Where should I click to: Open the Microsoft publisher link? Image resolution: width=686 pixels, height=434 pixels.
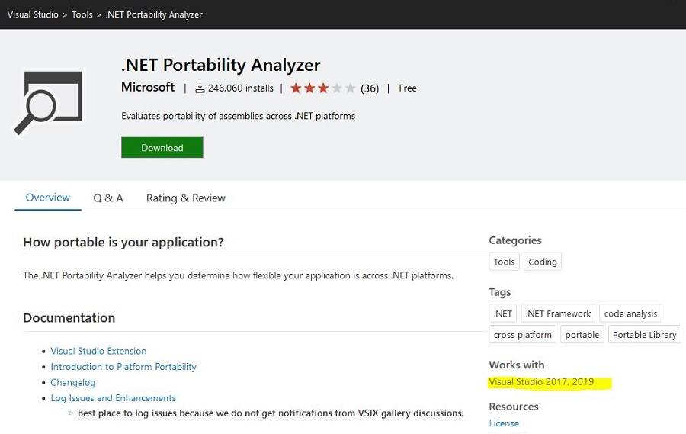point(148,87)
